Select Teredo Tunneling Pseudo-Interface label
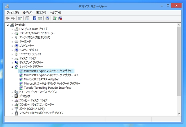This screenshot has height=127, width=186. pos(47,88)
